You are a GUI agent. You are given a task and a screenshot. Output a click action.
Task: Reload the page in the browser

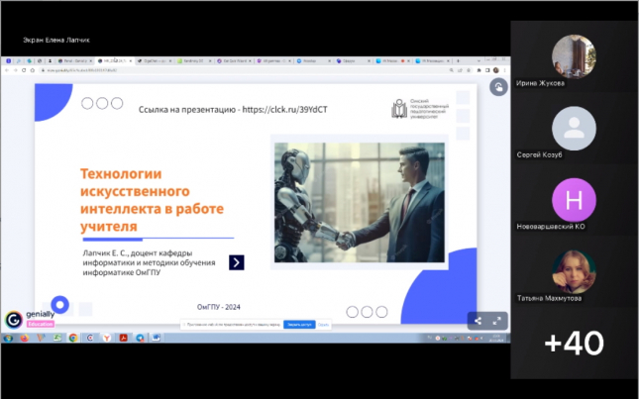click(x=24, y=70)
